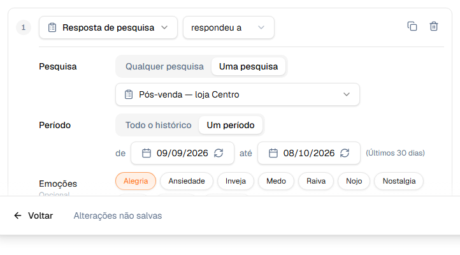Delete condition 1 using the trash icon
Image resolution: width=460 pixels, height=255 pixels.
[434, 26]
